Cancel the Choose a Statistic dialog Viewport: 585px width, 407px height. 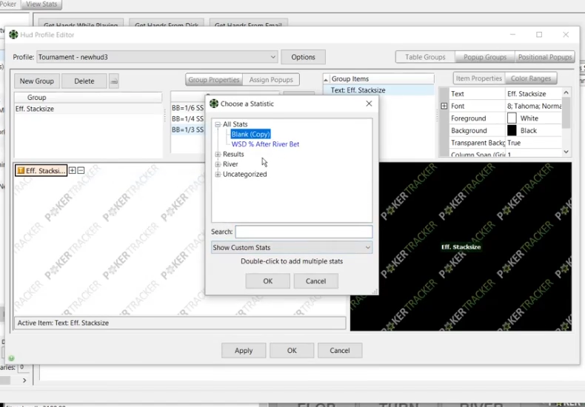[315, 281]
